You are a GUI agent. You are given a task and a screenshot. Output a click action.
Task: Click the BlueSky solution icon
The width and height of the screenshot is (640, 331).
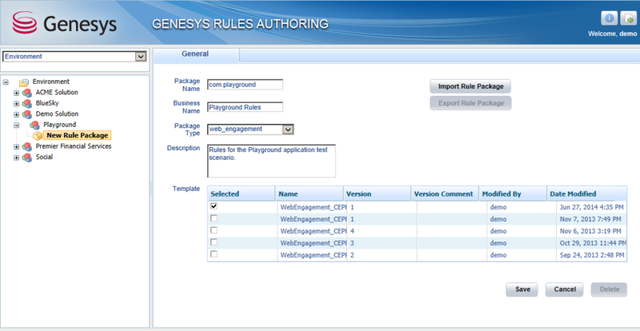pos(27,103)
